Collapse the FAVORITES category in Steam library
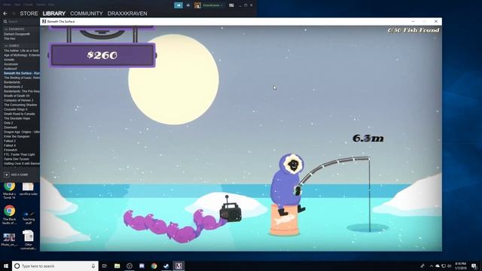The height and width of the screenshot is (271, 482). point(15,29)
